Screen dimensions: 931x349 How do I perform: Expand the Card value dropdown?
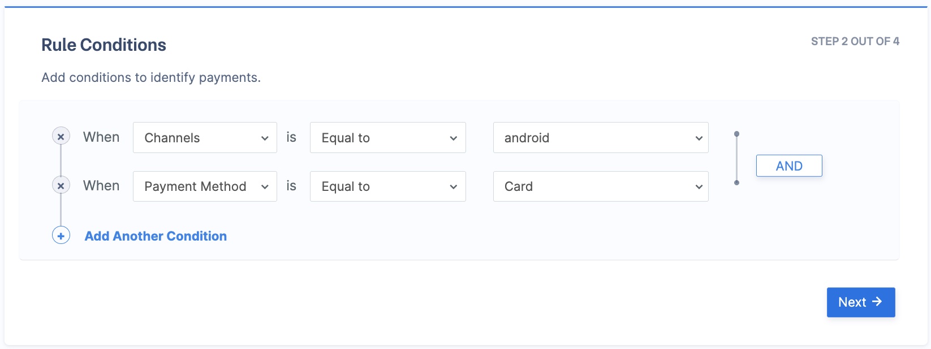601,186
